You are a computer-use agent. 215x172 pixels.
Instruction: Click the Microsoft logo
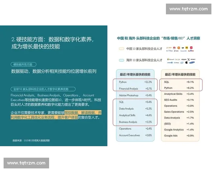pos(171,59)
